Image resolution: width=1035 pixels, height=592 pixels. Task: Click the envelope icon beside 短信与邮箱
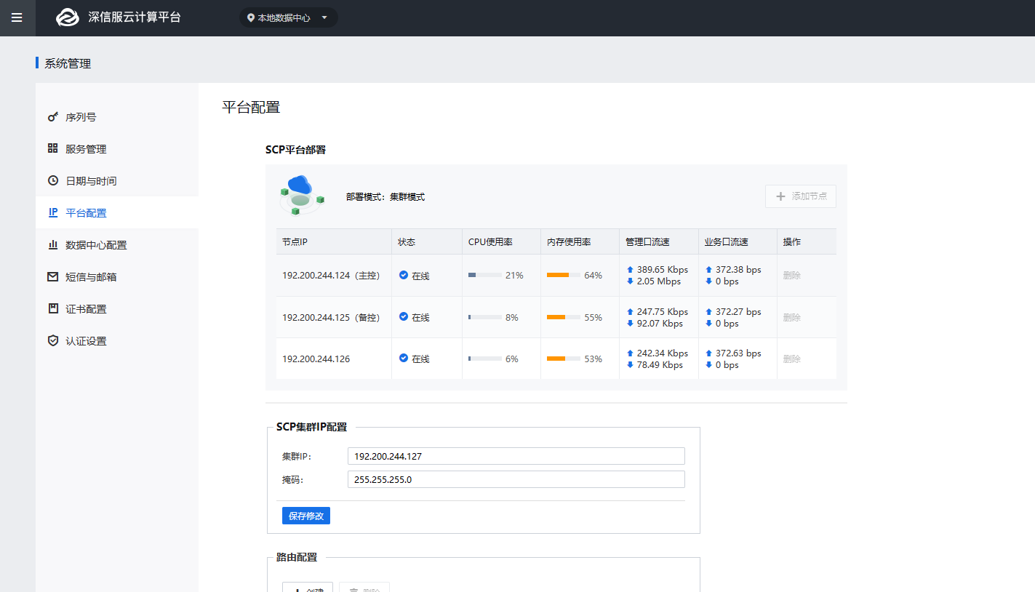[53, 276]
